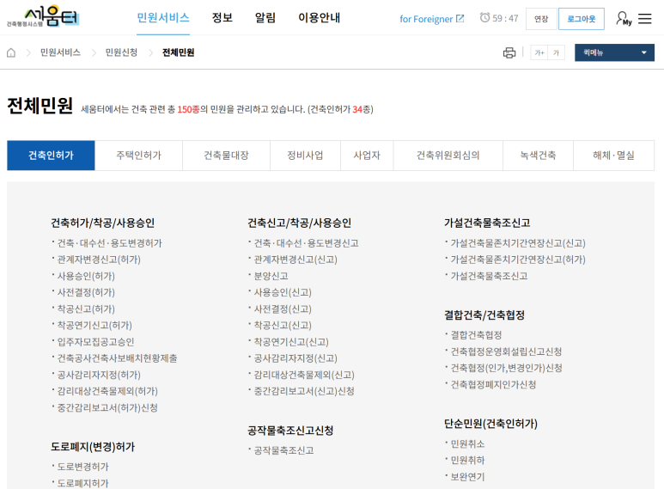
Task: Open 사전결정(허가) link
Action: [x=86, y=292]
